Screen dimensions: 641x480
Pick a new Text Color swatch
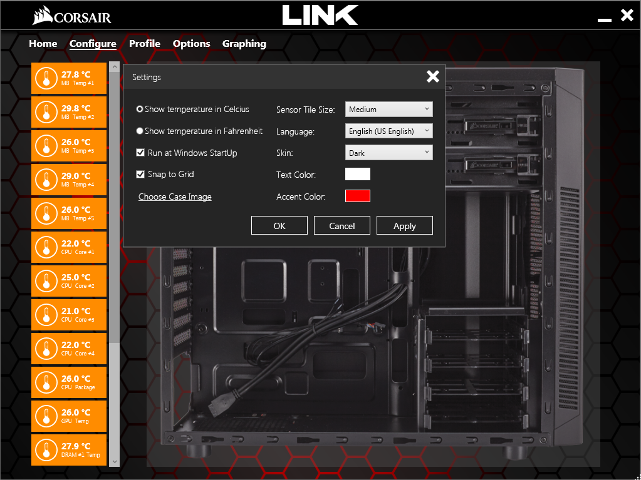pyautogui.click(x=358, y=174)
